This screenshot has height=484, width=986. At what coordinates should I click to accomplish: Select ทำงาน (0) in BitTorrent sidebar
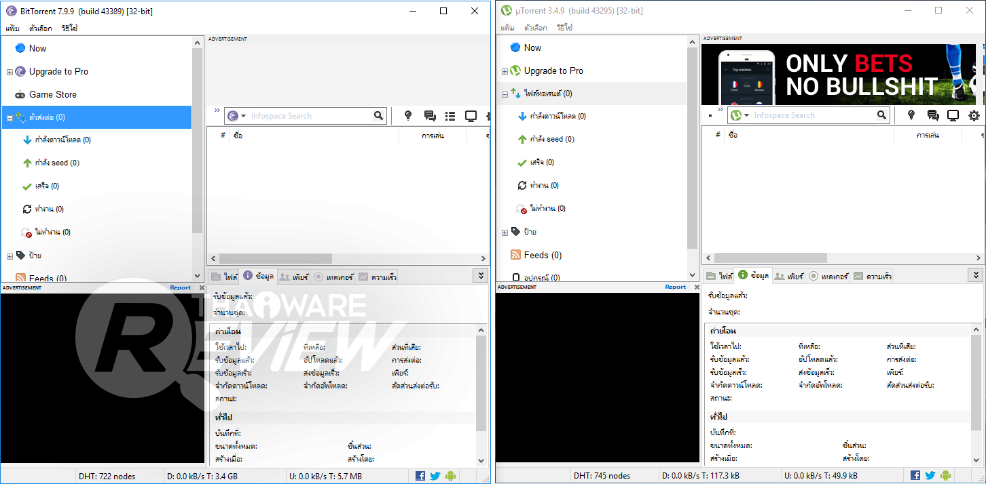(x=49, y=209)
